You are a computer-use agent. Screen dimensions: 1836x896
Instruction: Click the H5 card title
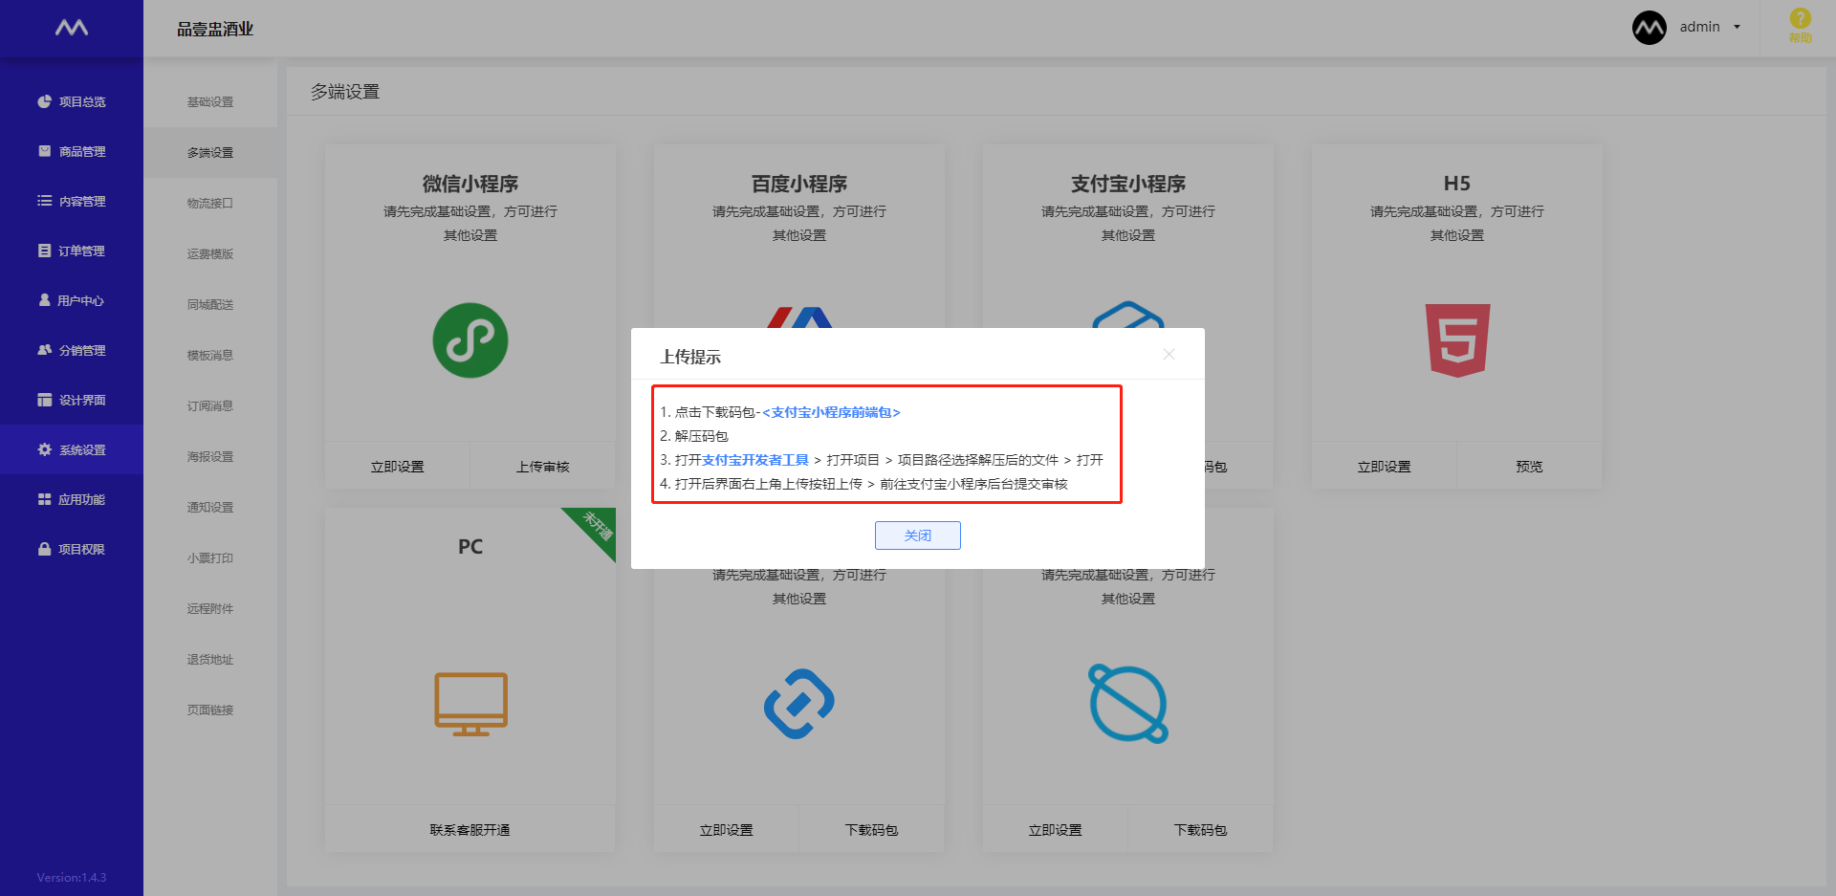(1457, 184)
